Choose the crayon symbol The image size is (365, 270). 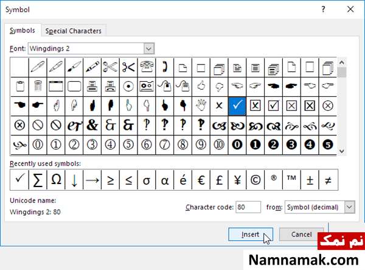coord(92,68)
